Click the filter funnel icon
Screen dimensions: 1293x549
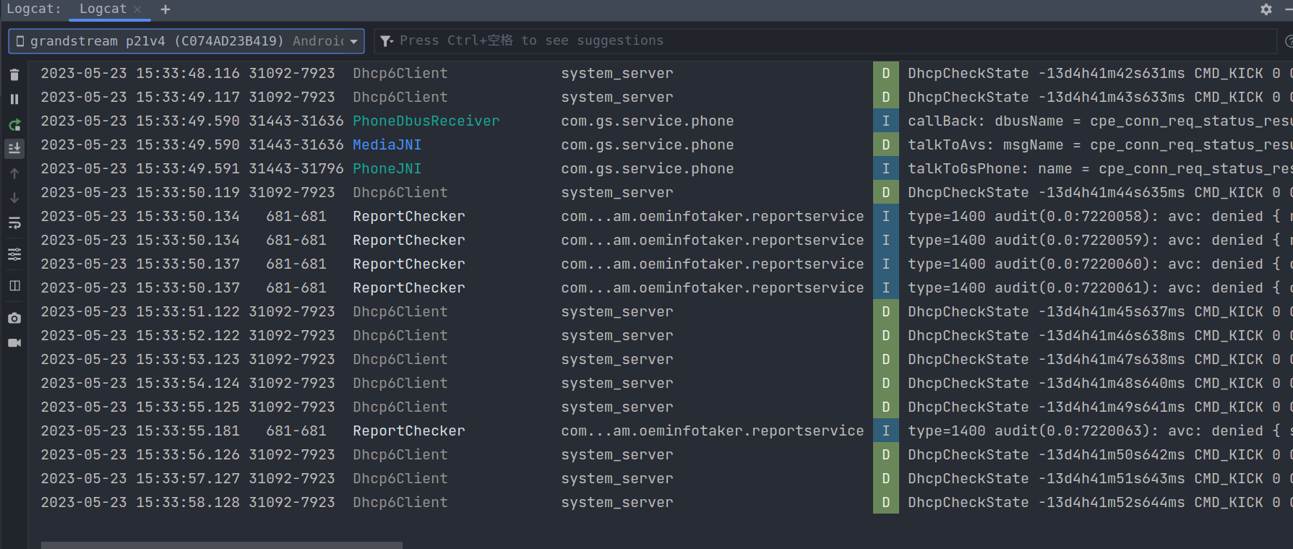(387, 41)
